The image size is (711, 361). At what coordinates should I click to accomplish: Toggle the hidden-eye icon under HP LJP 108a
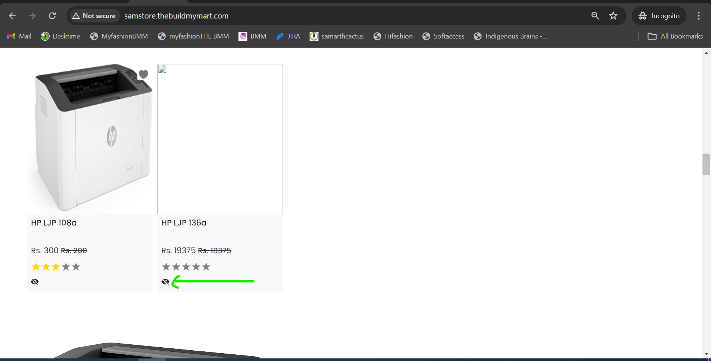click(35, 282)
